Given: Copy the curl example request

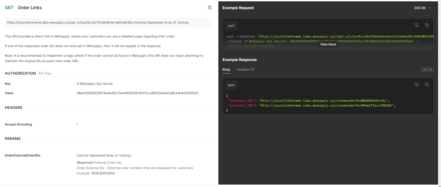Looking at the screenshot, I should click(x=427, y=25).
